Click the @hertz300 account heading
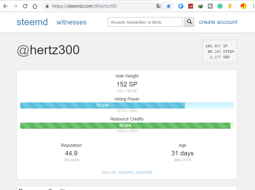255x190 pixels. point(48,50)
